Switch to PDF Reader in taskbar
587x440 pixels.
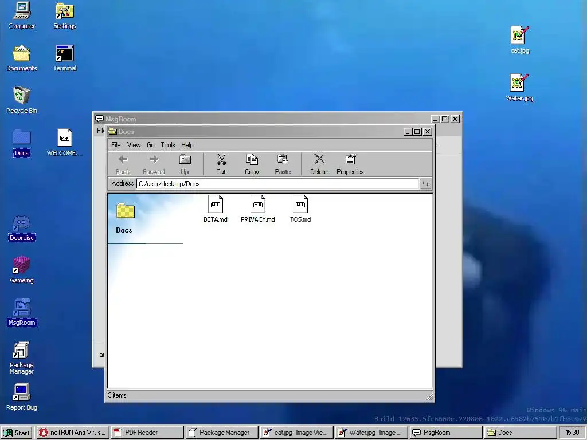point(147,433)
